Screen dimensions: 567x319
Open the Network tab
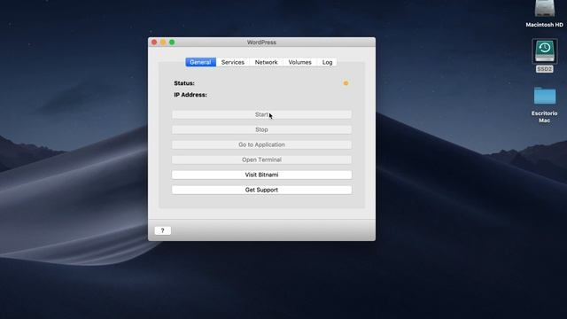tap(266, 62)
